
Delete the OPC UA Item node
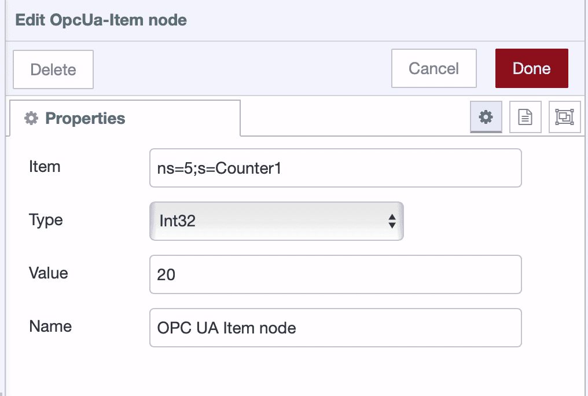(53, 69)
